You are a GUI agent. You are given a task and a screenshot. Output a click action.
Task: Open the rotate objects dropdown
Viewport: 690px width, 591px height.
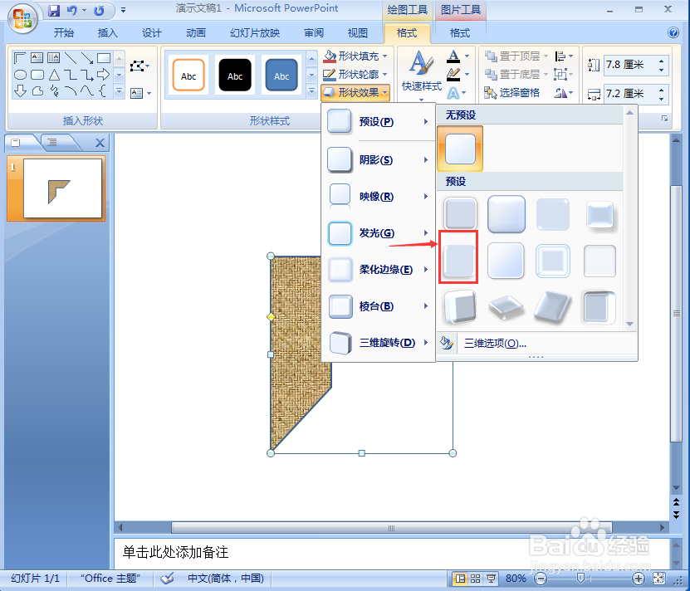(x=564, y=93)
